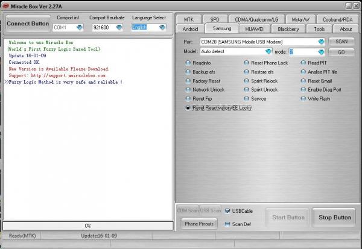Click the Start Button

coord(288,218)
